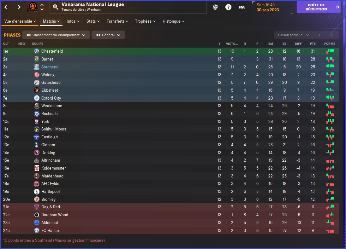Toggle eye icon beside Classement du championnat
This screenshot has width=346, height=249.
tap(29, 35)
